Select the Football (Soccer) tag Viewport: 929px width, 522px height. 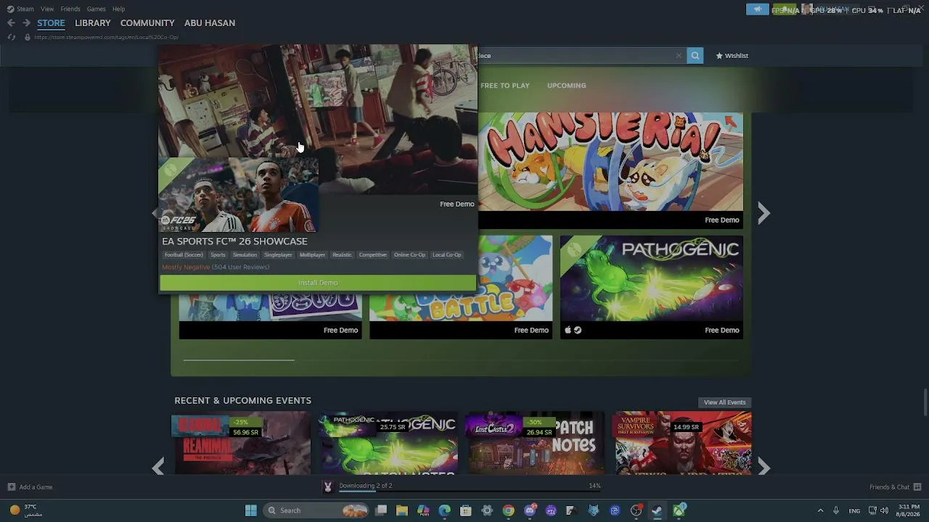click(x=184, y=255)
